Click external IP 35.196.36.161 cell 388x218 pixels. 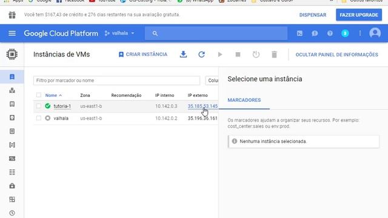point(202,118)
